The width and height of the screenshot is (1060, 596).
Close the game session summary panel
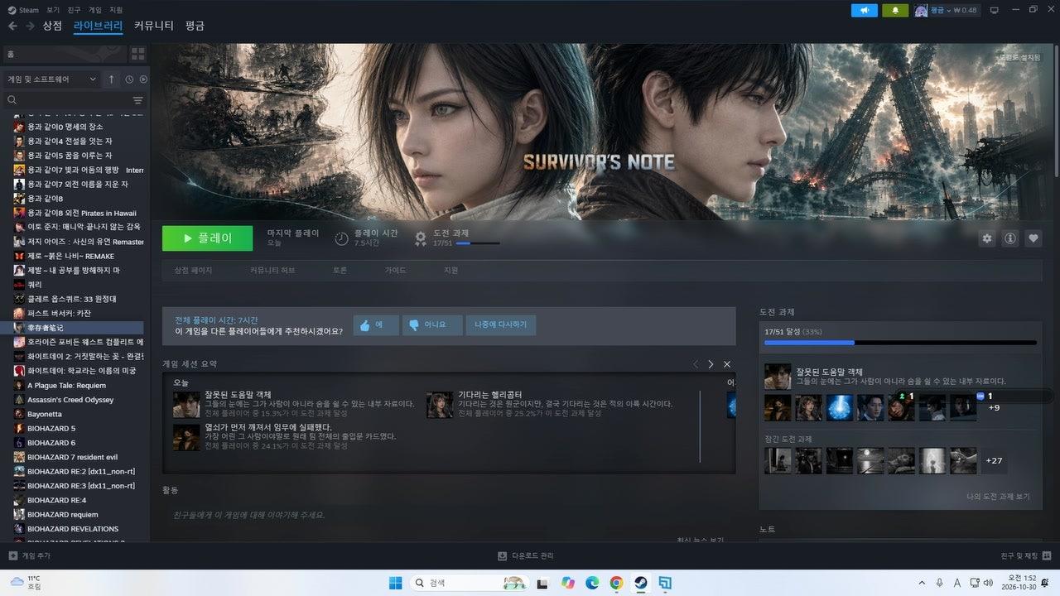point(727,364)
